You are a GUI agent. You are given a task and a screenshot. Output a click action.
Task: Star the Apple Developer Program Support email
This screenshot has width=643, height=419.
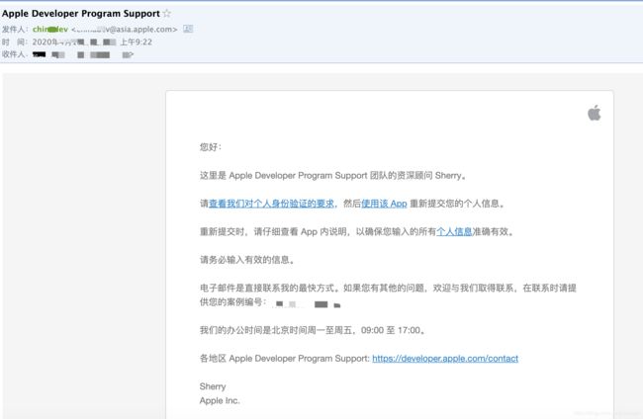click(166, 13)
